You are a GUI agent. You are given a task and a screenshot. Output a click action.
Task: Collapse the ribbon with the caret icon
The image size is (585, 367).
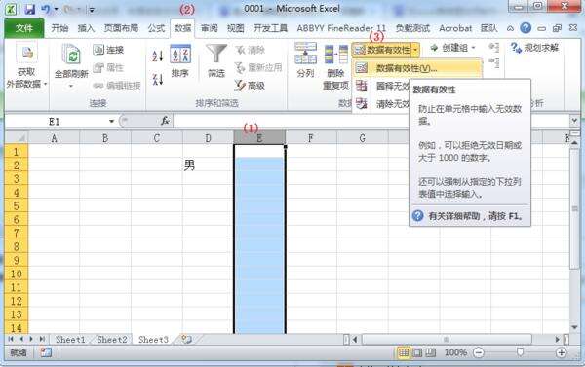510,28
